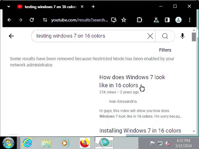This screenshot has width=199, height=149.
Task: Minimize the browser window
Action: point(161,6)
